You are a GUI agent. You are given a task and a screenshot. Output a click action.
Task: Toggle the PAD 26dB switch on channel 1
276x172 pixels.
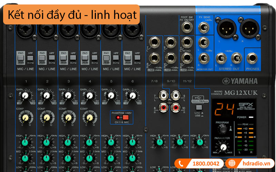21,58
